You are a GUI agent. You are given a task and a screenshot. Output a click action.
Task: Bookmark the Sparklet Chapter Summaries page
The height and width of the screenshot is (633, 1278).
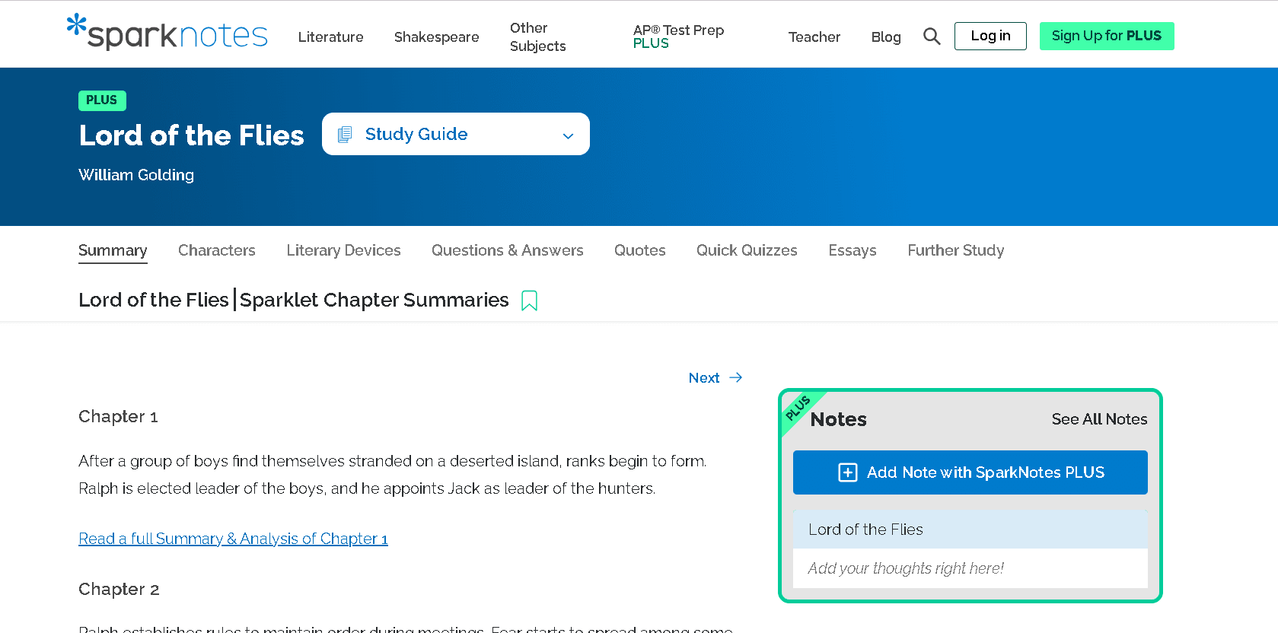529,301
